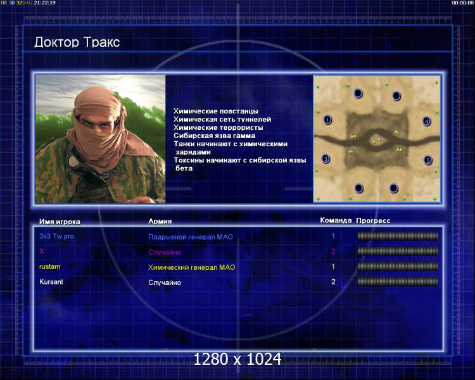Viewport: 475px width, 380px height.
Task: Click start position marker 3 on the map
Action: pos(326,158)
